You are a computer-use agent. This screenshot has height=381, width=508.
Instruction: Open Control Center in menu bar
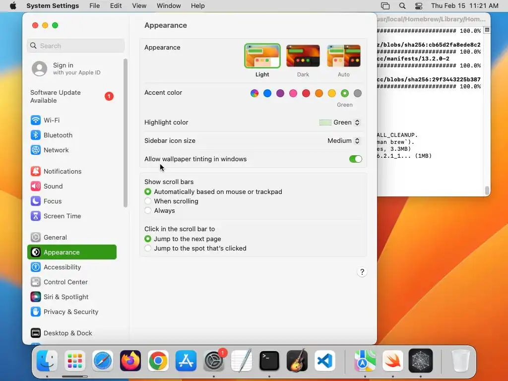tap(419, 6)
